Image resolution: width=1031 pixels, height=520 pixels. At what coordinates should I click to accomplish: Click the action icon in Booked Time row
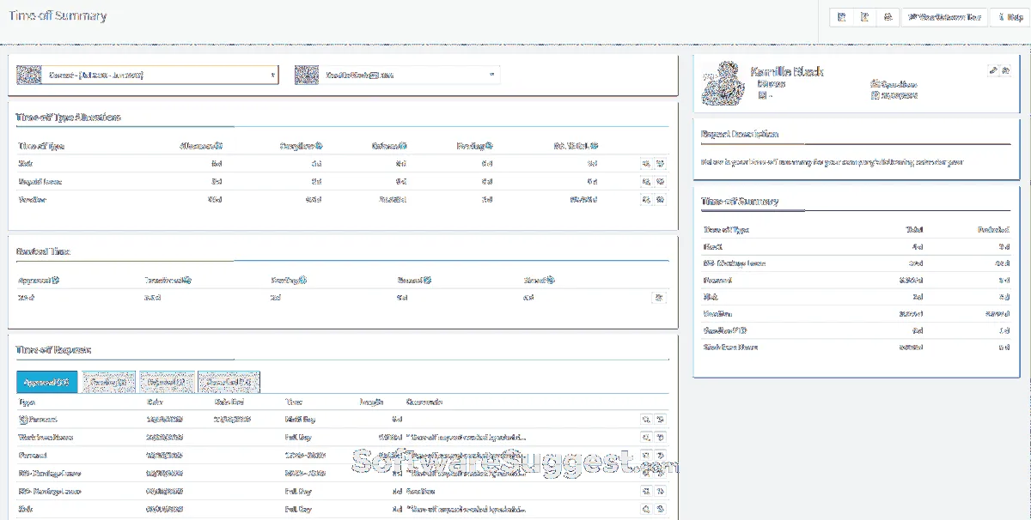click(x=659, y=298)
